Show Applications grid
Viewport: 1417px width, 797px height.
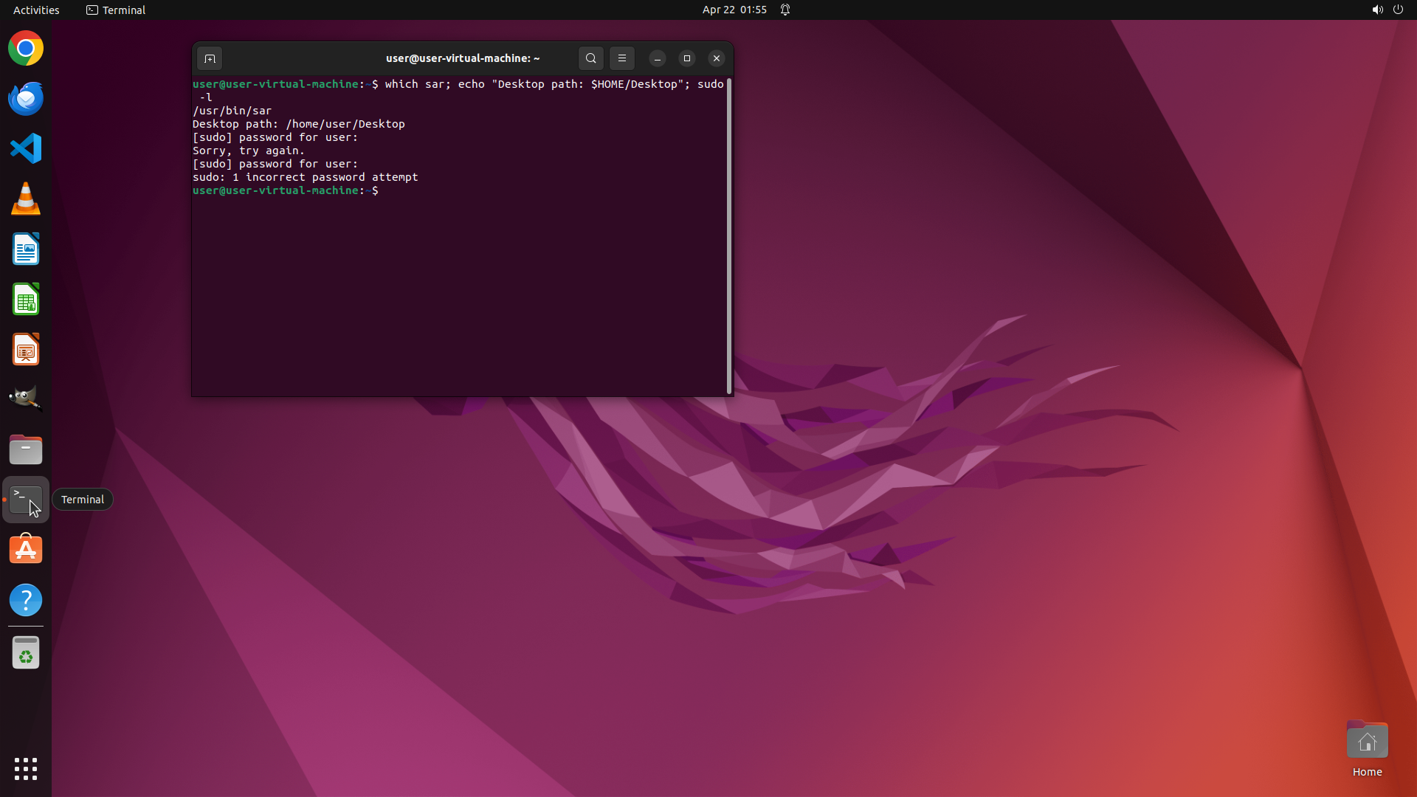[x=26, y=768]
